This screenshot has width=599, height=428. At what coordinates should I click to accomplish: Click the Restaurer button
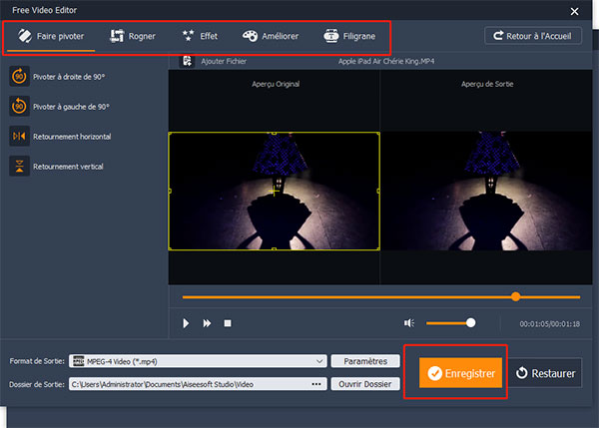click(x=545, y=373)
